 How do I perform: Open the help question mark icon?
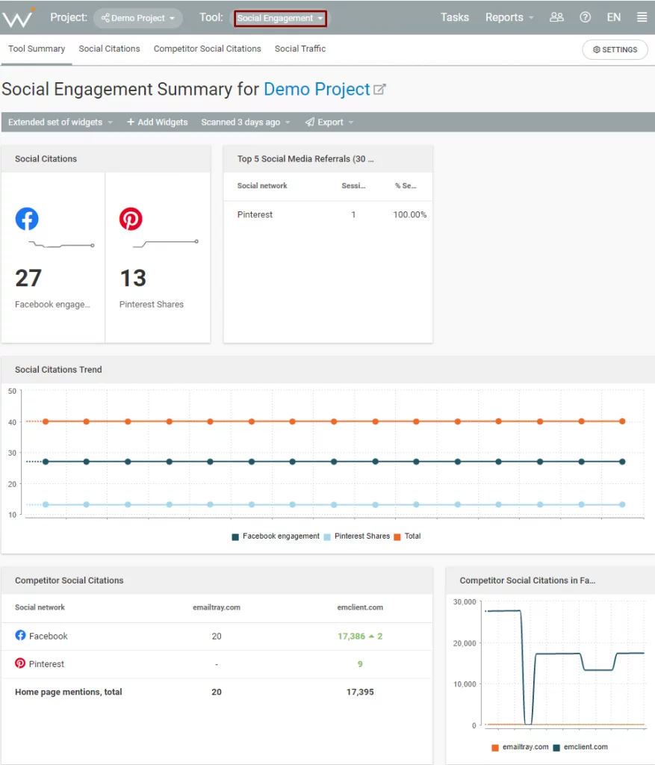coord(586,17)
